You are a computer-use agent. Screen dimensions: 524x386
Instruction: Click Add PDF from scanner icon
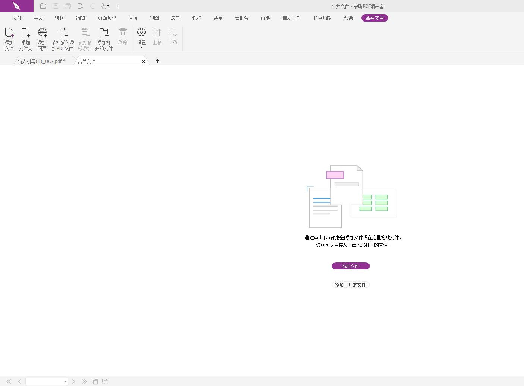[63, 39]
